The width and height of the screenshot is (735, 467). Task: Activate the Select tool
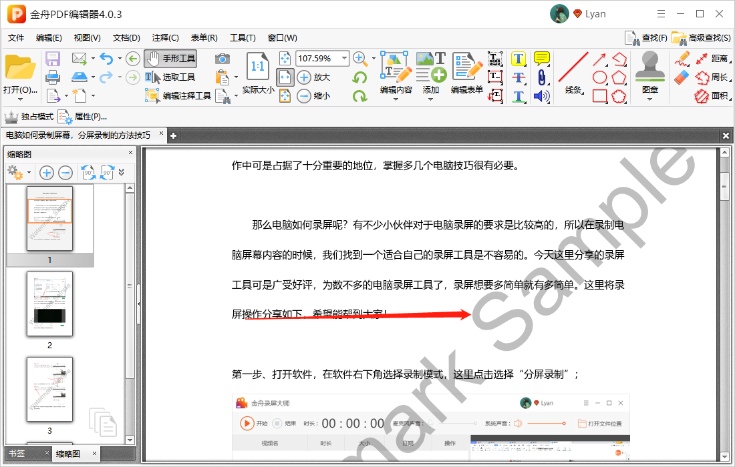170,77
